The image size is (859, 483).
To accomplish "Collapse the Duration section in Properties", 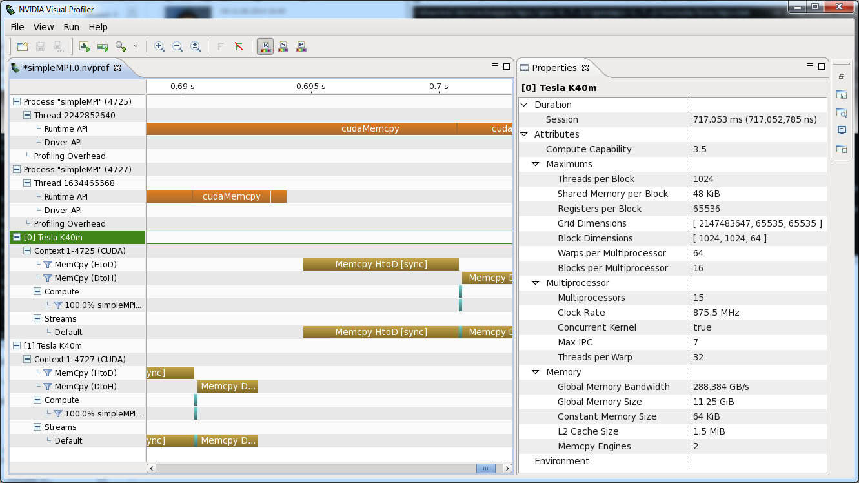I will [524, 105].
